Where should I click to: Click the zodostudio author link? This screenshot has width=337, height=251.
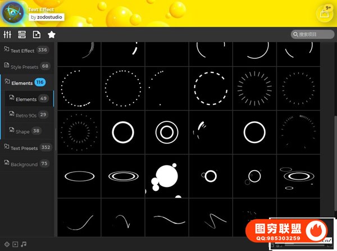click(x=47, y=17)
